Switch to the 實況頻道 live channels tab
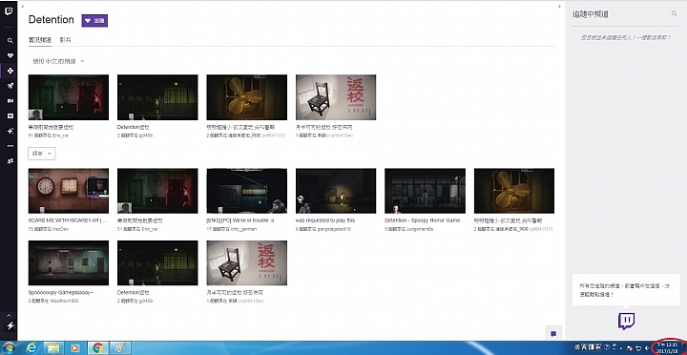This screenshot has height=355, width=687. coord(40,40)
